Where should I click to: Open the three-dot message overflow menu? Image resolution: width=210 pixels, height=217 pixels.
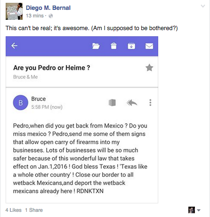pos(150,103)
